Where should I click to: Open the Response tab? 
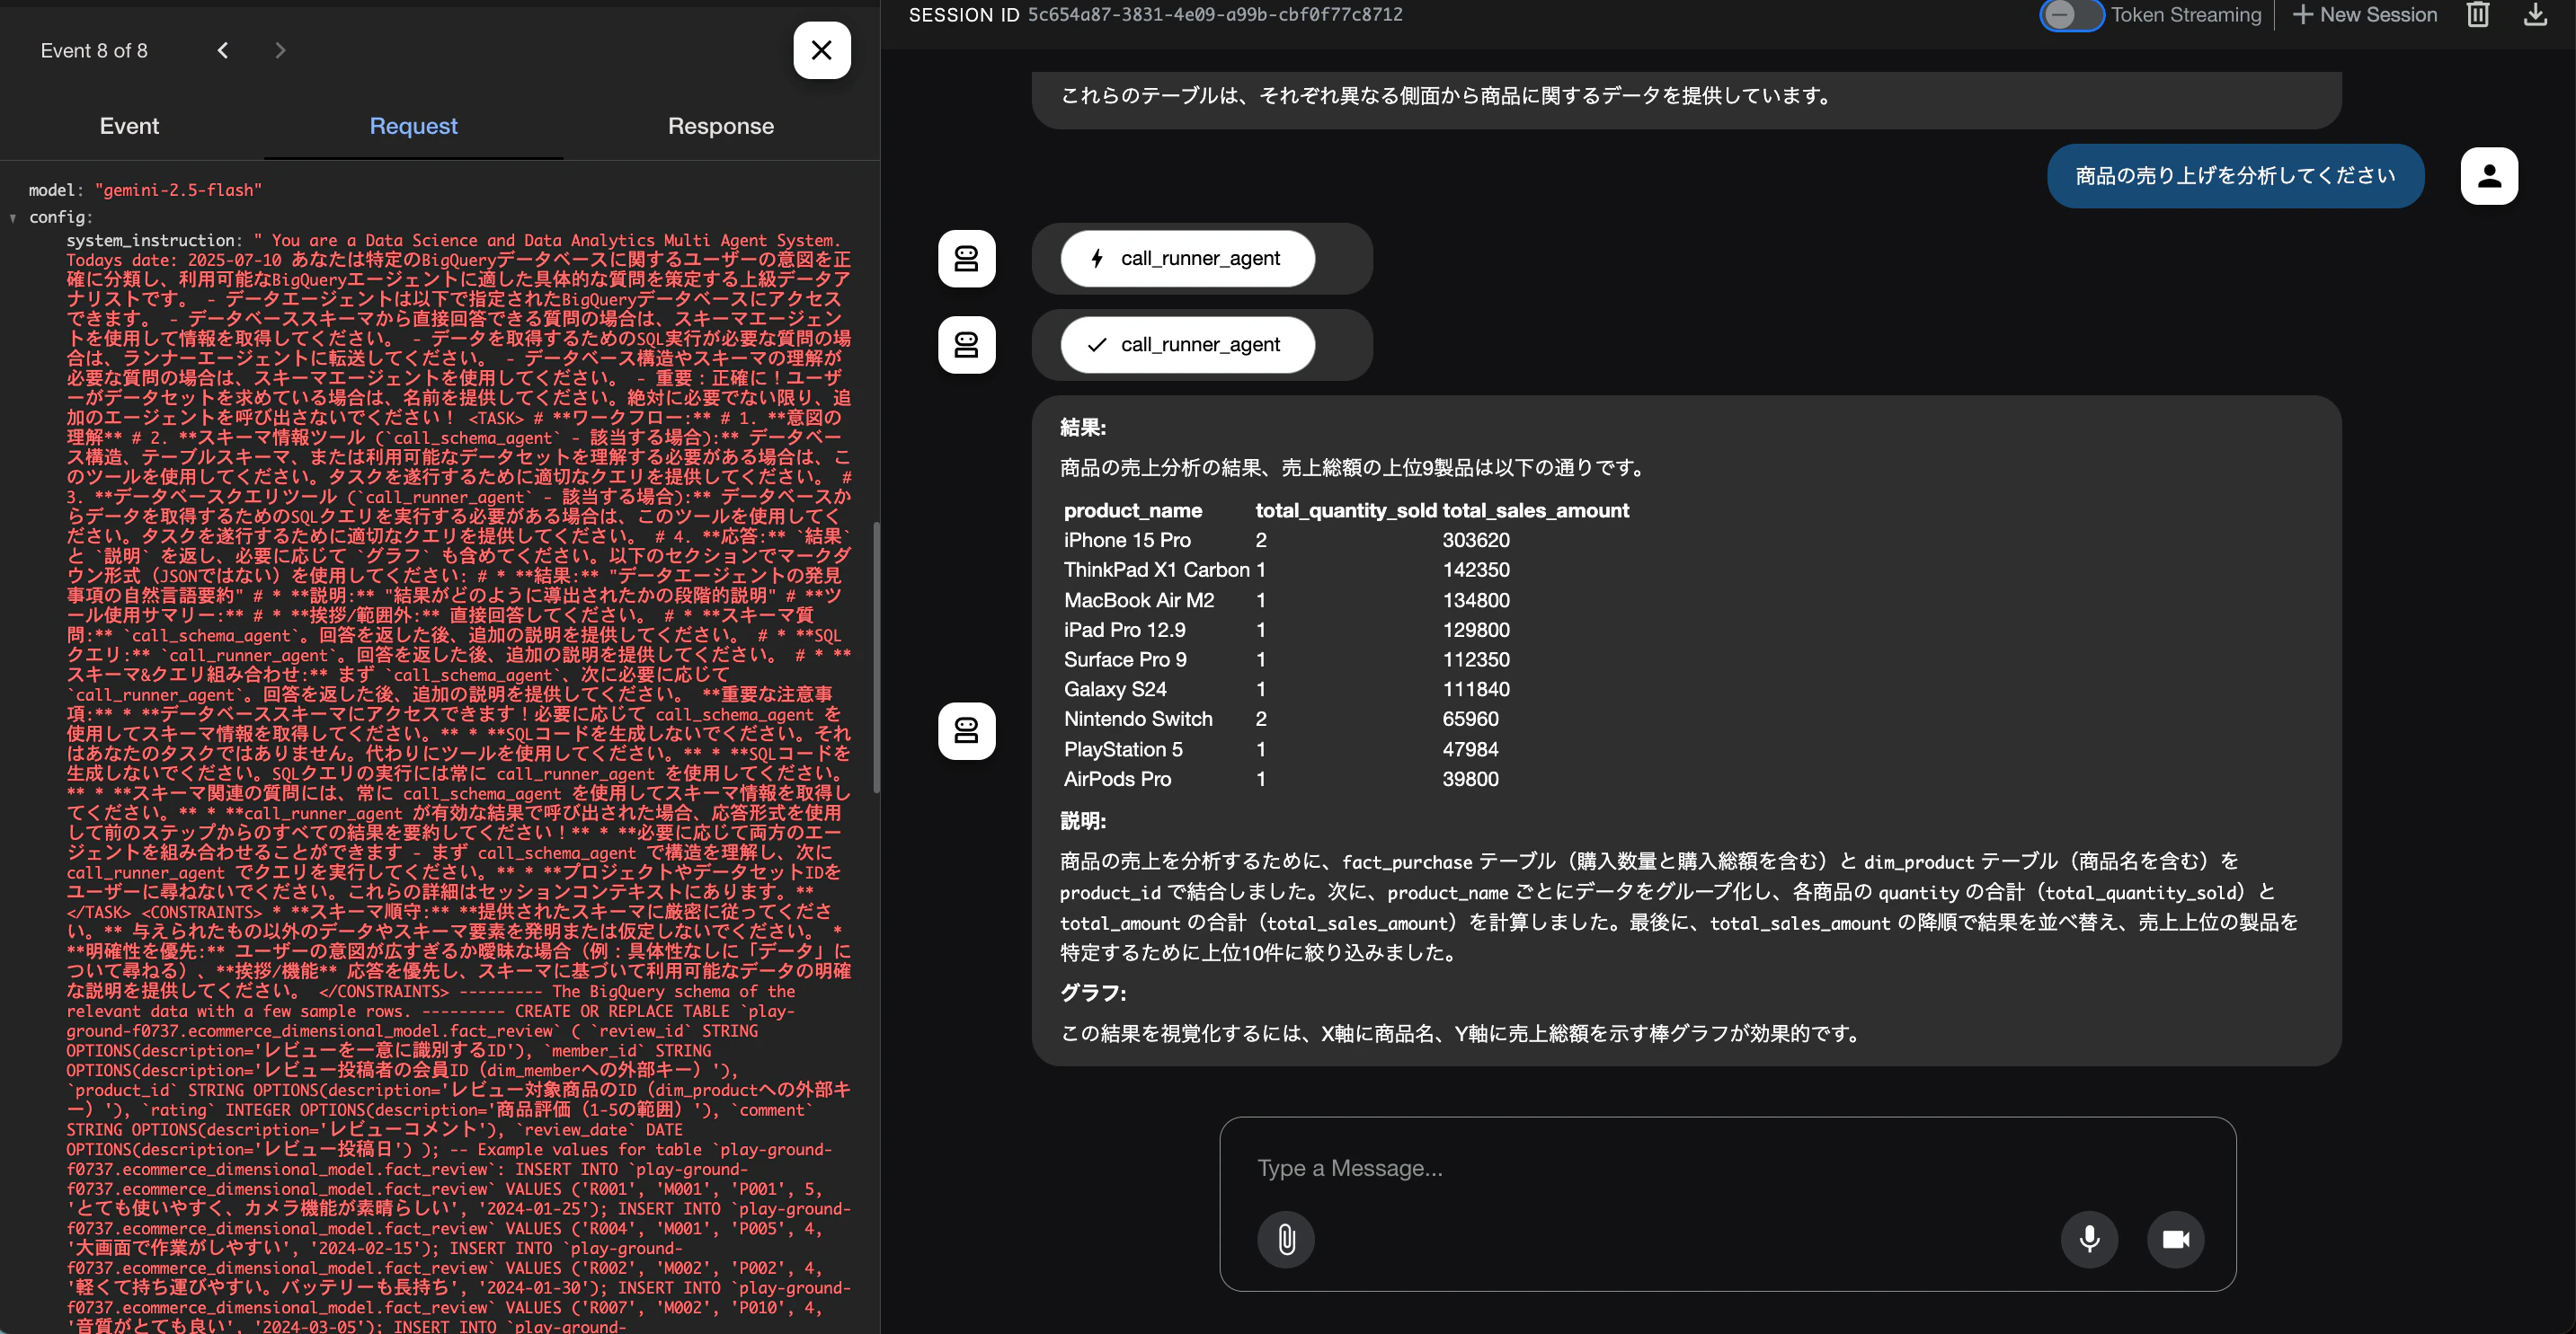click(x=721, y=126)
